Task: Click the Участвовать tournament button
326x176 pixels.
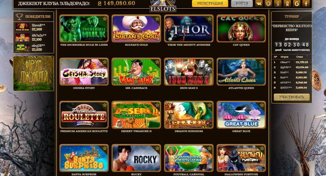Action: click(x=292, y=97)
